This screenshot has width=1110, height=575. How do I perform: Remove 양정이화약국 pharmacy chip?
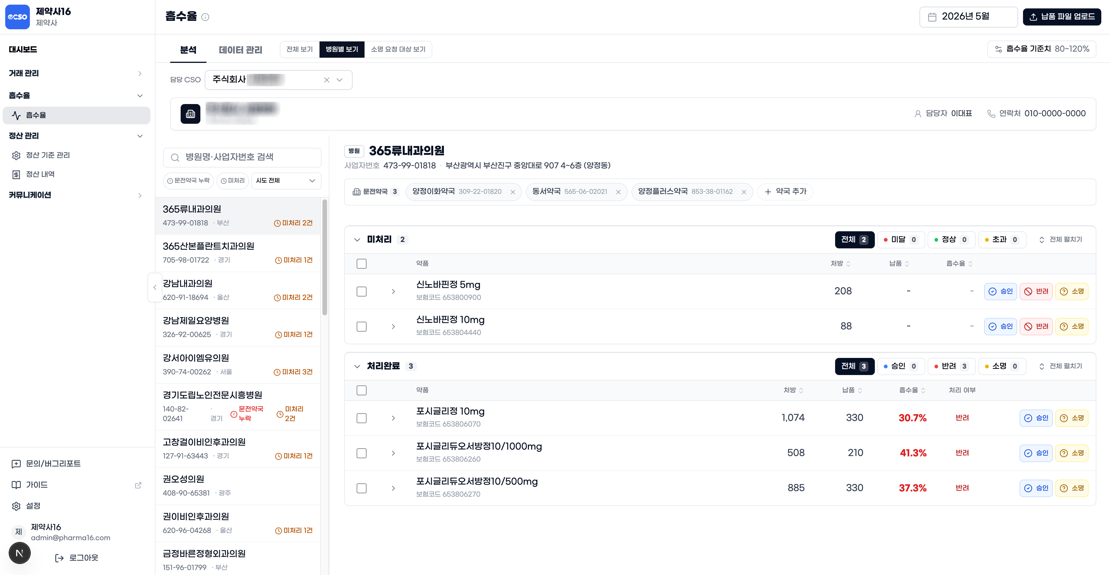[513, 192]
